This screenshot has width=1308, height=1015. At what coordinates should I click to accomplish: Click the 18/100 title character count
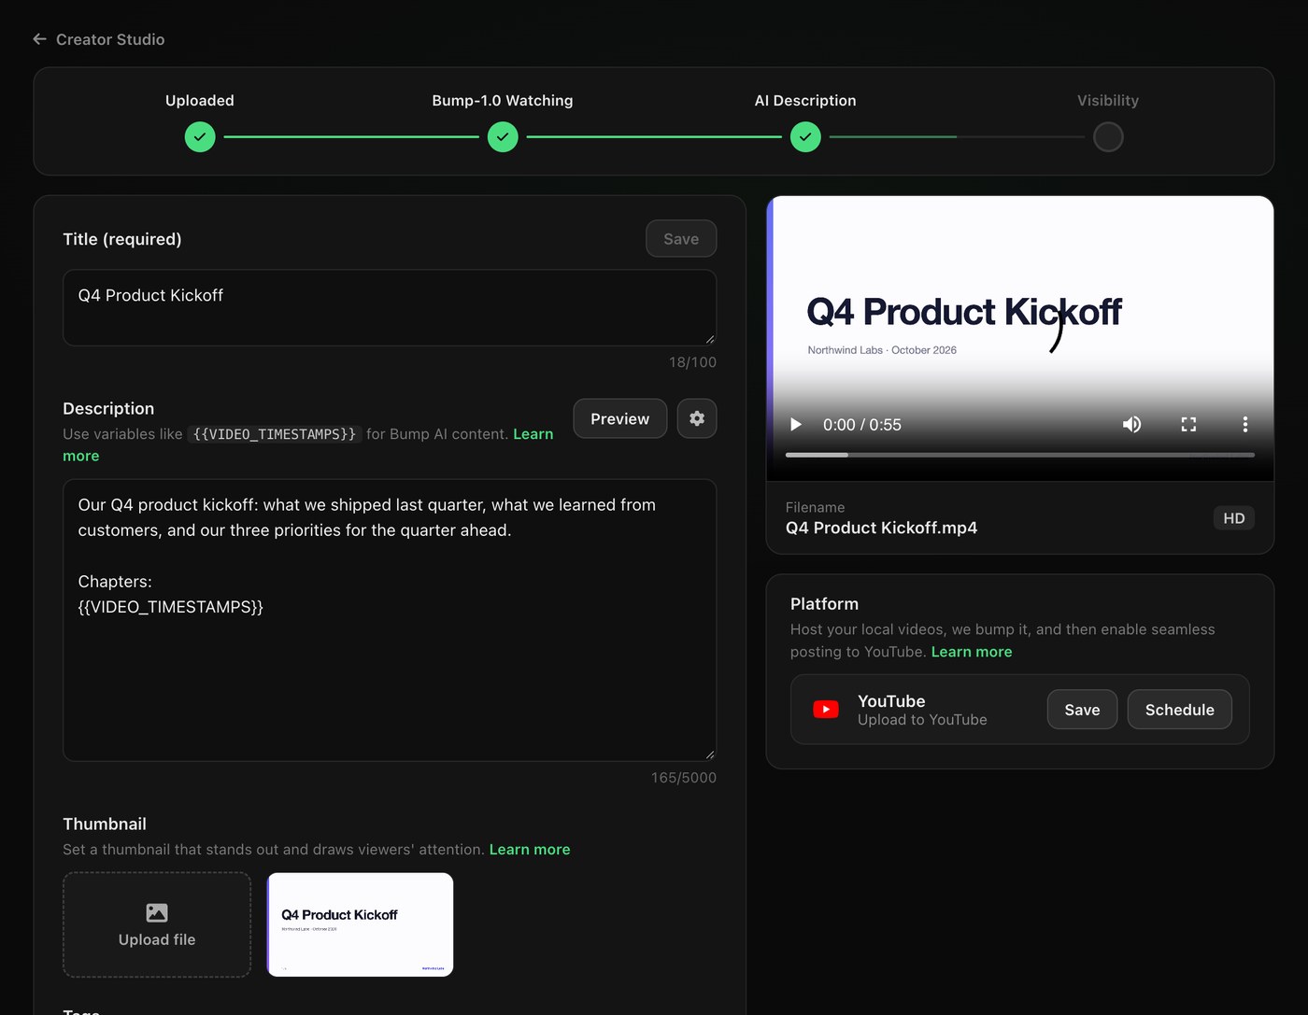click(x=692, y=362)
